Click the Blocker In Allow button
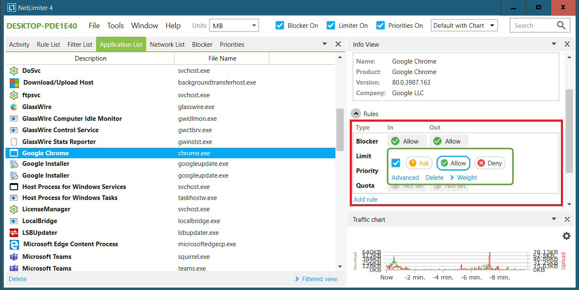Screen dimensions: 579x290 [407, 141]
